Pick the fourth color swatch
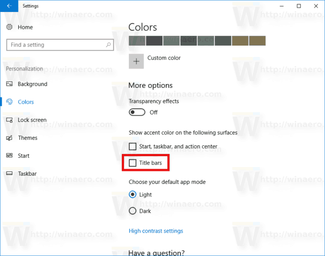The width and height of the screenshot is (325, 256). (x=188, y=41)
